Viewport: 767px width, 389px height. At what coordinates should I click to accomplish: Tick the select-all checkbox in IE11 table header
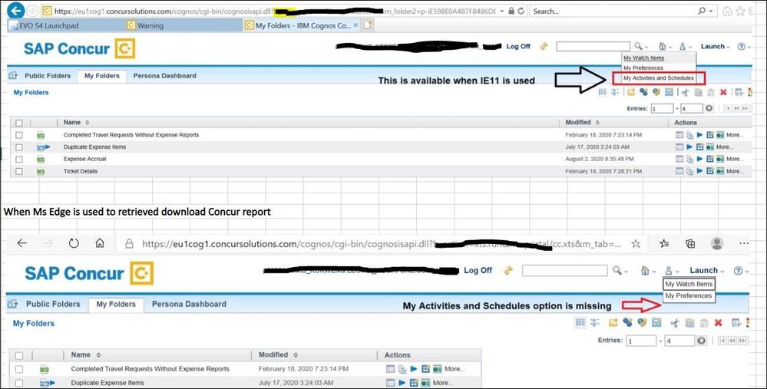click(19, 123)
